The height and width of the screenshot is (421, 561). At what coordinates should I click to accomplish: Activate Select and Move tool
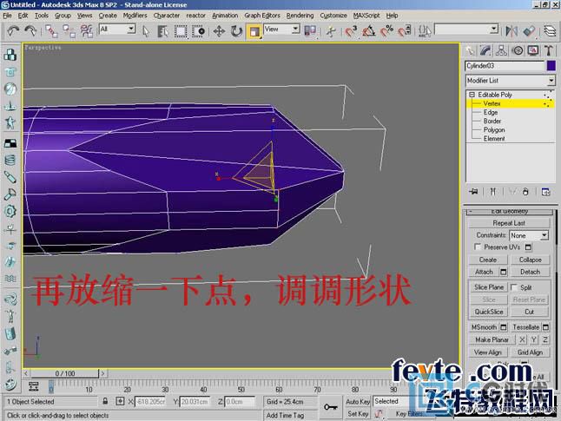[219, 31]
